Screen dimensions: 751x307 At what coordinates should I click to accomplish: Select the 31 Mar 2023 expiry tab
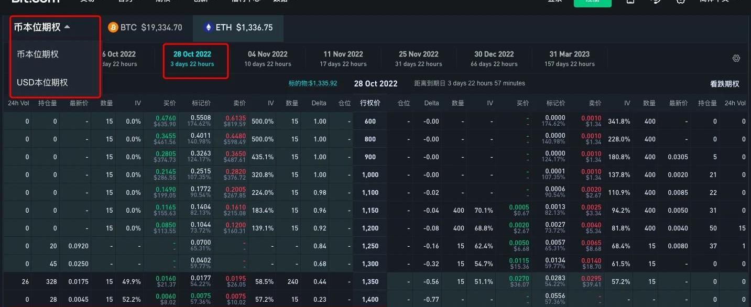(x=570, y=59)
